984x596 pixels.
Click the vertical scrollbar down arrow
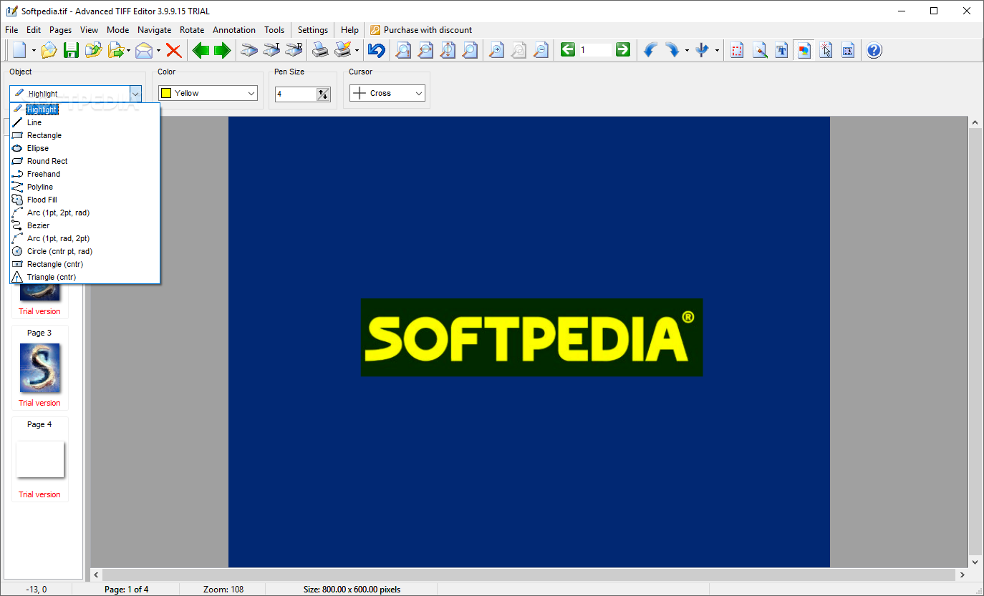(975, 562)
